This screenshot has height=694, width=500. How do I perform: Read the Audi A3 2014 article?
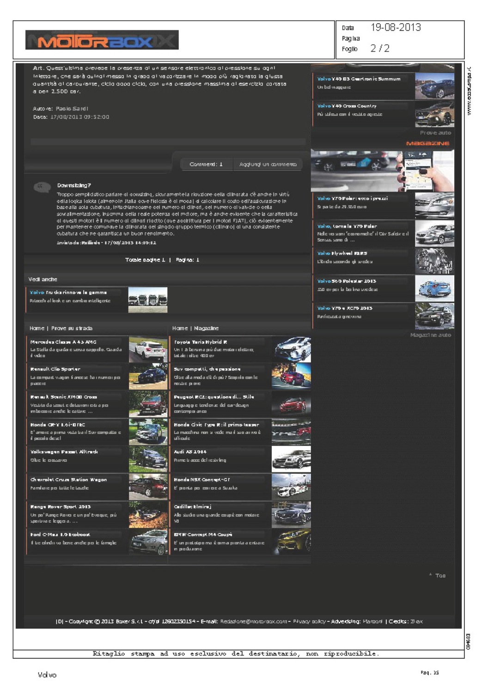click(190, 452)
